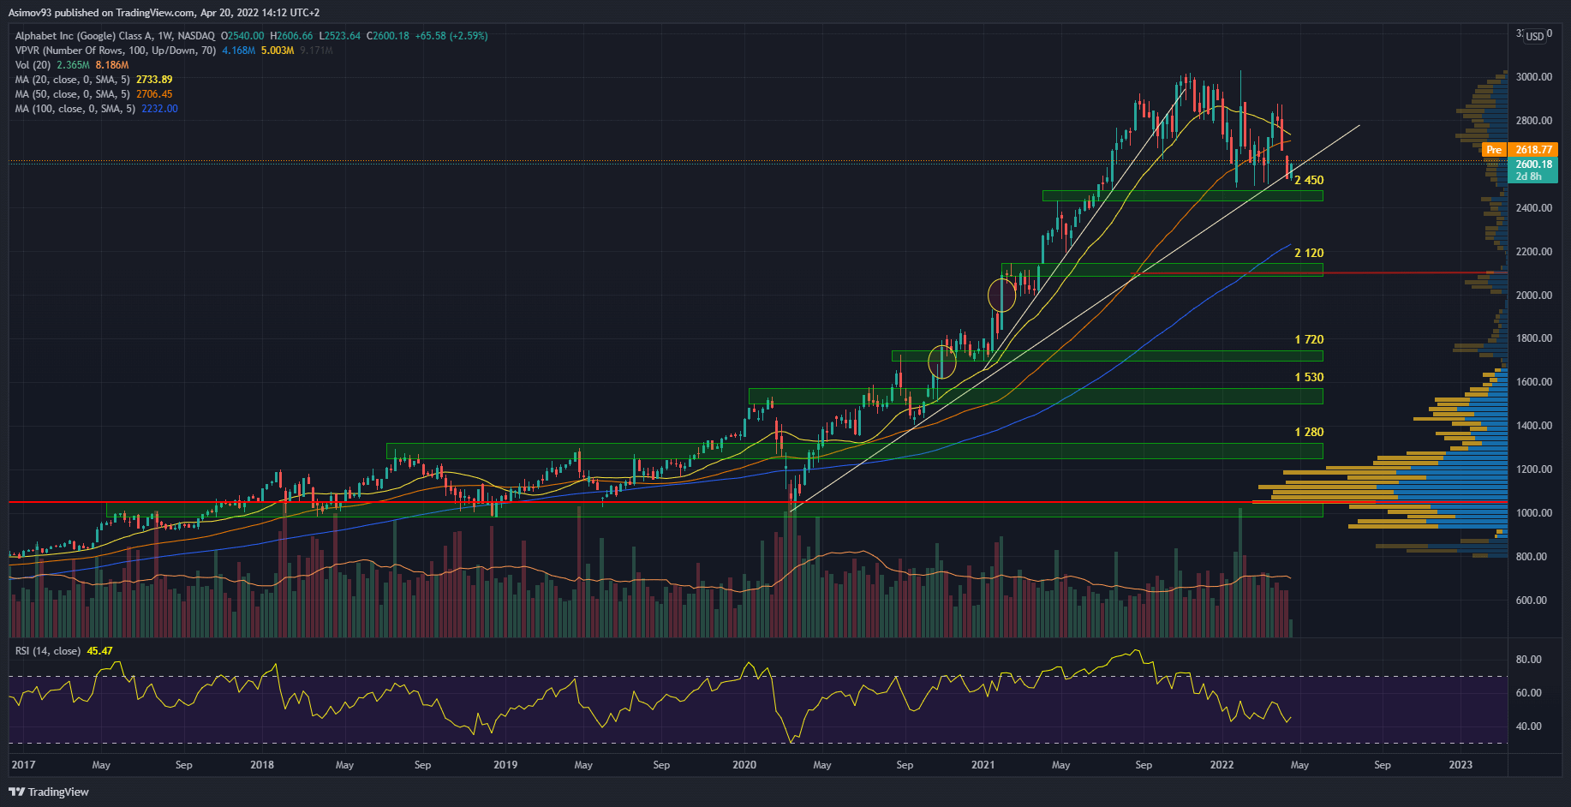
Task: Click the 2 450 support level text label
Action: 1308,180
